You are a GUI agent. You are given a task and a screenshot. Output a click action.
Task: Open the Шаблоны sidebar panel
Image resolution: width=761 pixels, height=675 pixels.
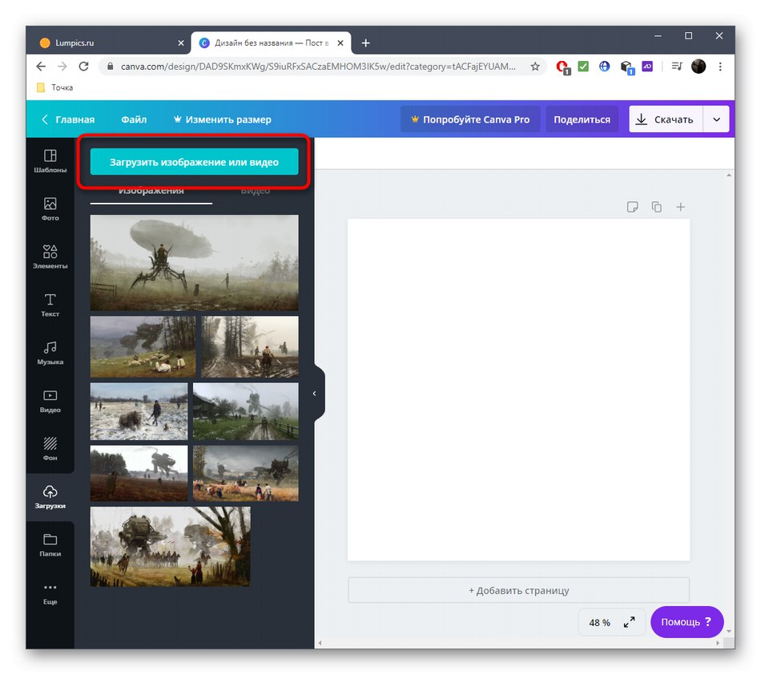[50, 161]
